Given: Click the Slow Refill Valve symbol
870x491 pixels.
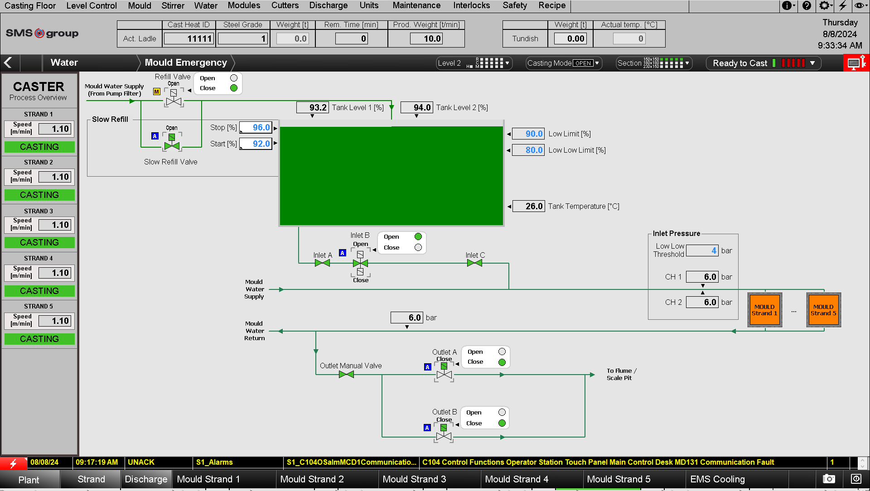Looking at the screenshot, I should tap(172, 142).
